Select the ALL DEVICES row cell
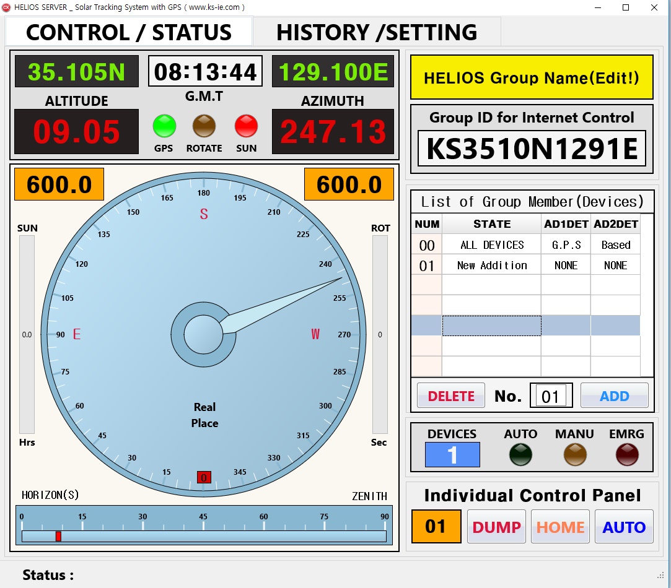The height and width of the screenshot is (588, 671). (x=492, y=244)
